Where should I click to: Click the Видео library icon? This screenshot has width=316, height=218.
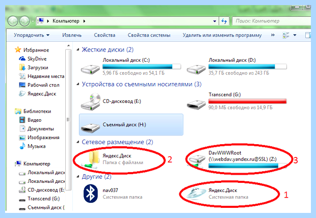click(22, 120)
